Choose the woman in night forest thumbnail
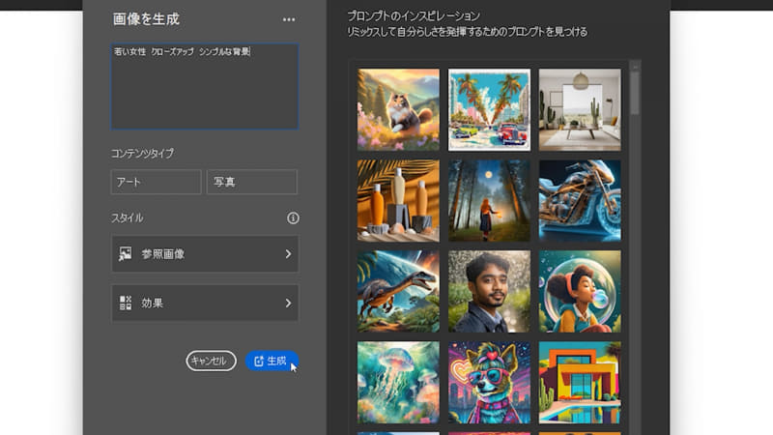 tap(489, 200)
